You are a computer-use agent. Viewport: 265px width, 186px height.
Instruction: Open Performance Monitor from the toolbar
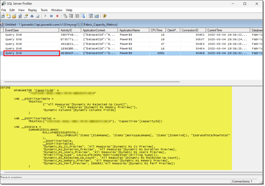pyautogui.click(x=97, y=16)
